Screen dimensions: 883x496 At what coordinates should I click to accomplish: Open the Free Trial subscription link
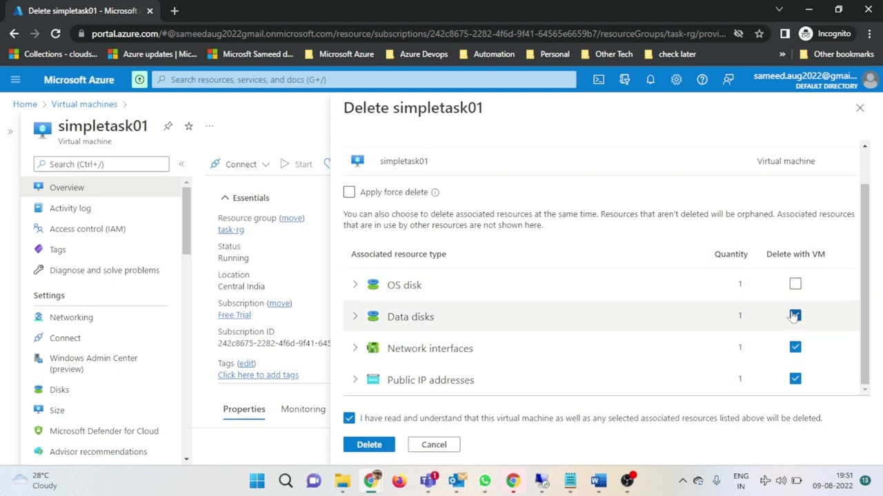[235, 315]
